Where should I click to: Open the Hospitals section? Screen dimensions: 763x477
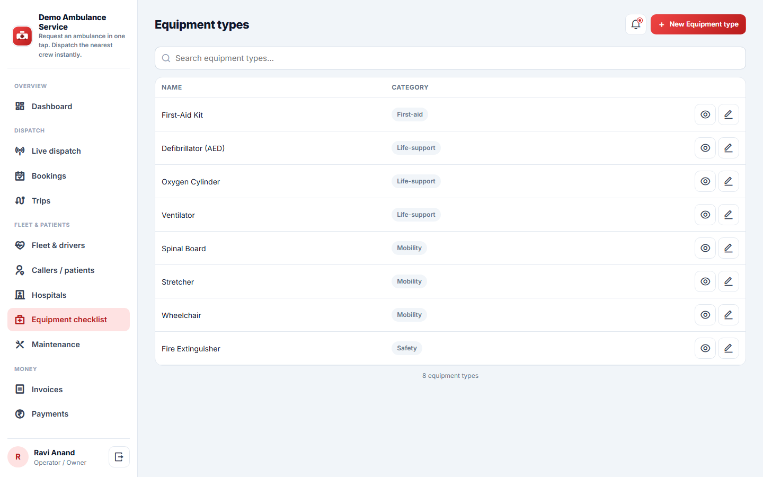[x=68, y=295]
